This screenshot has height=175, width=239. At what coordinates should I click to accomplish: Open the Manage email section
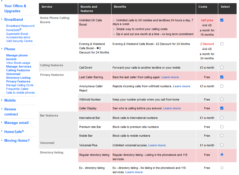point(16,123)
